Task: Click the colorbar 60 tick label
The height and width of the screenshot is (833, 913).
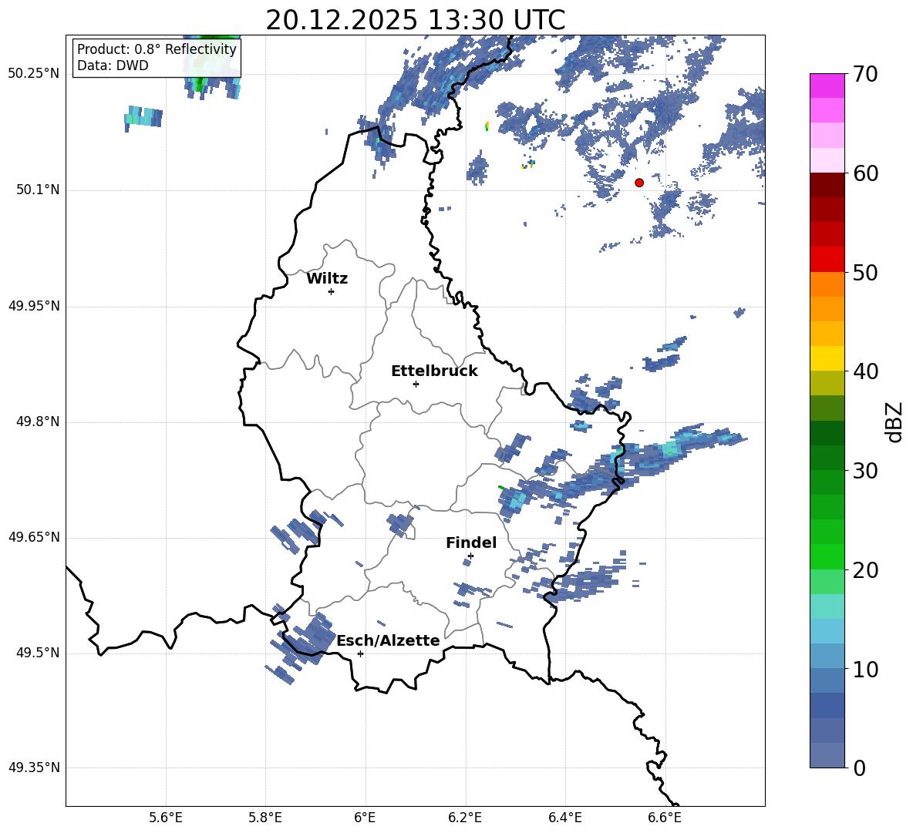Action: click(x=865, y=173)
